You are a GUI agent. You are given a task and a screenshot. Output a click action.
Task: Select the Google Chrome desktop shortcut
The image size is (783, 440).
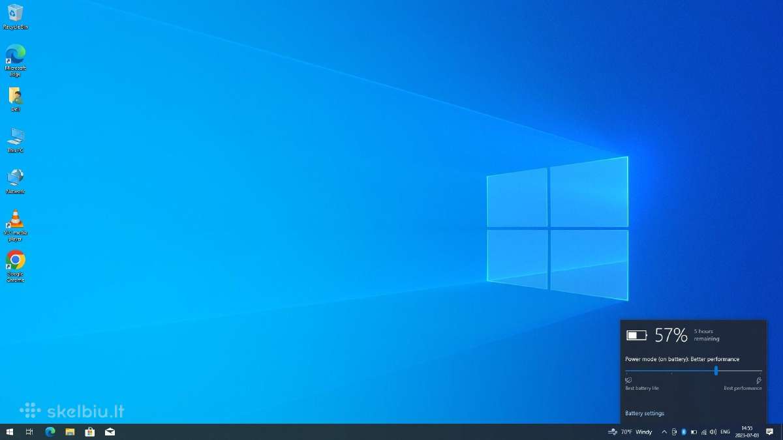(x=15, y=266)
